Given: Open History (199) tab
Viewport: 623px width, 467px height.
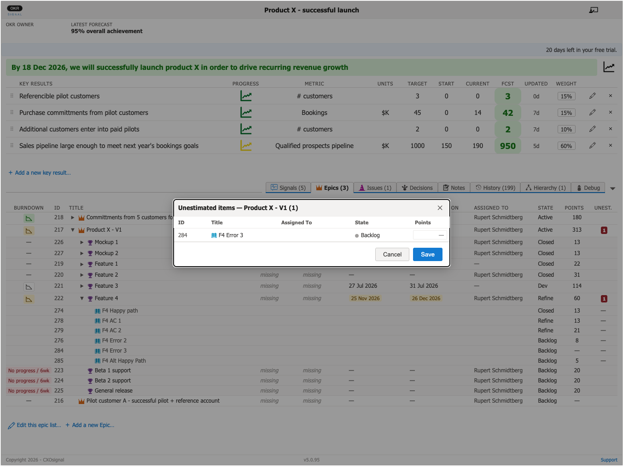Looking at the screenshot, I should point(495,188).
